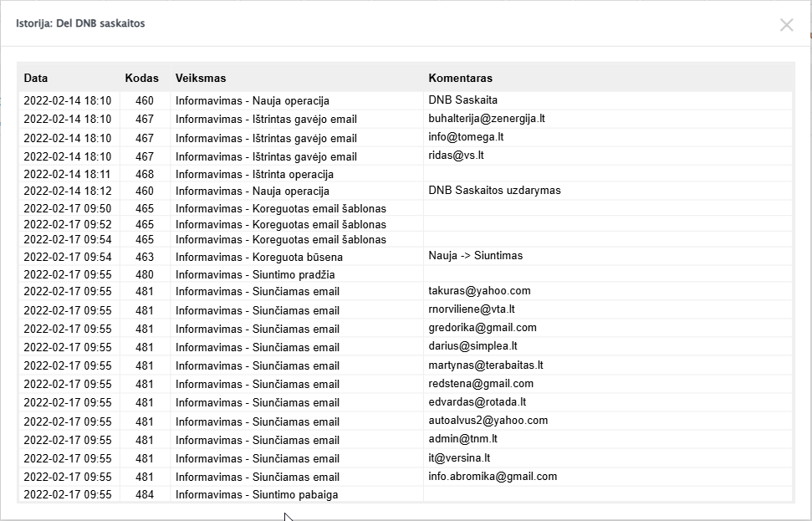
Task: Click the info.abromika@gmail.com comment cell
Action: tap(493, 477)
